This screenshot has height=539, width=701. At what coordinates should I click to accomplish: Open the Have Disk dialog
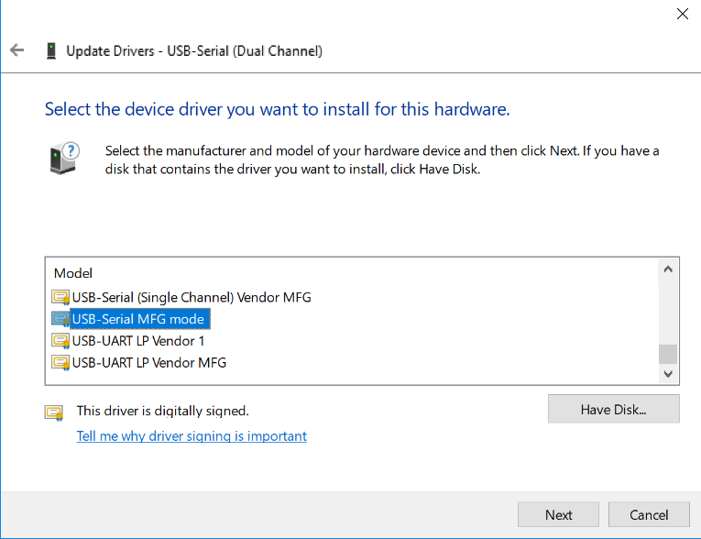(613, 409)
